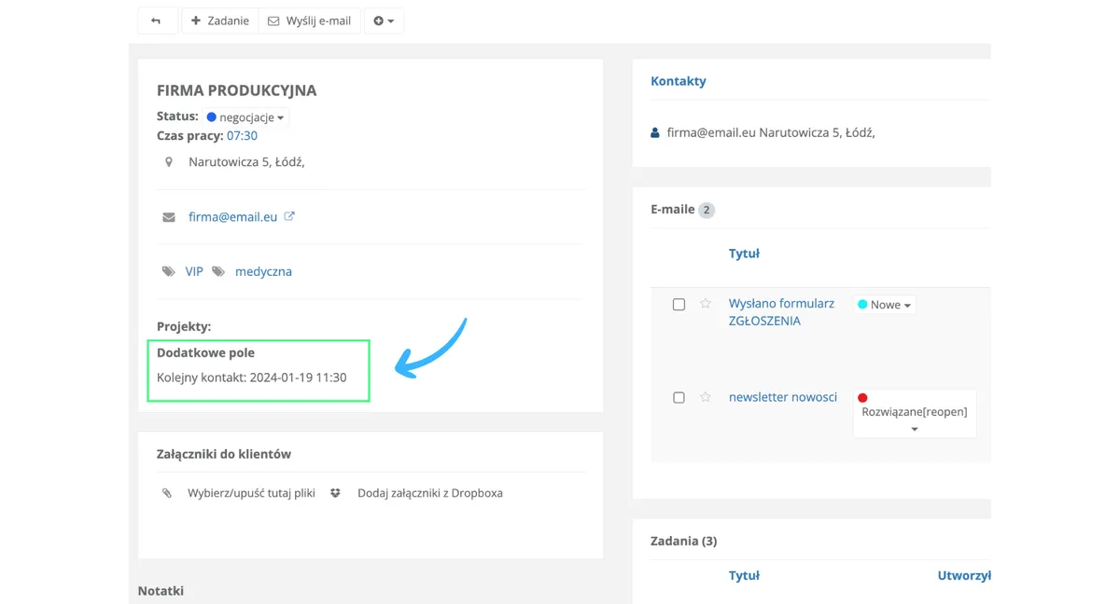This screenshot has width=1120, height=604.
Task: Click the Zadania (3) heading
Action: pyautogui.click(x=683, y=541)
